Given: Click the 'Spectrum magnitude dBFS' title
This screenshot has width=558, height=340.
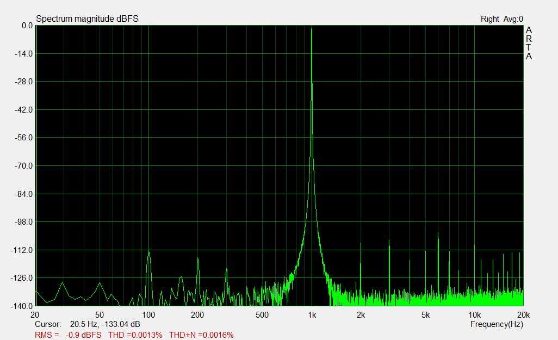Looking at the screenshot, I should pos(87,19).
